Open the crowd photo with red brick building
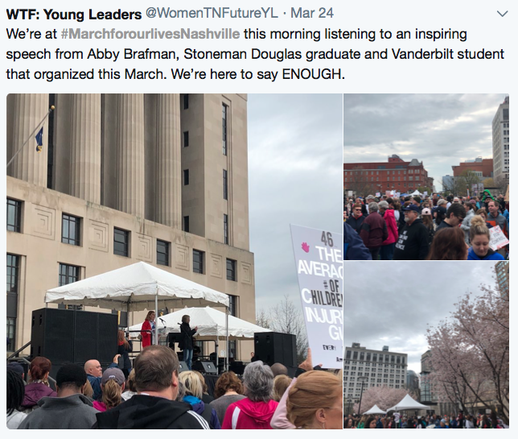The image size is (518, 439). point(426,176)
